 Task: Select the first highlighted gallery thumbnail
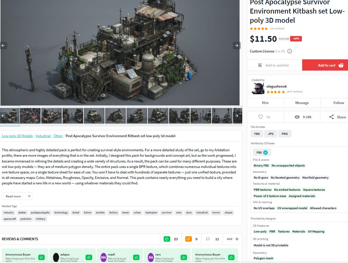coord(10,116)
